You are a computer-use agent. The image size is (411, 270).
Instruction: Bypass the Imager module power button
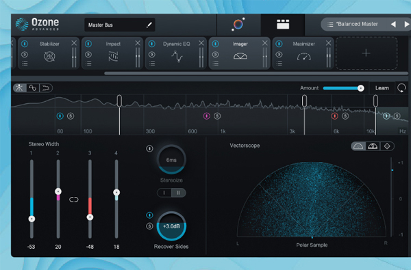click(x=216, y=44)
